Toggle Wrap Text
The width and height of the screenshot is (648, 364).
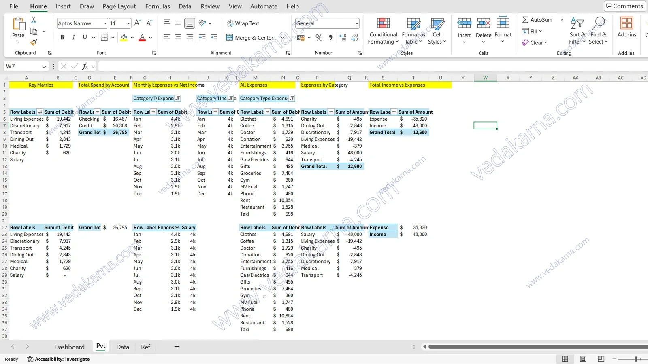coord(243,23)
